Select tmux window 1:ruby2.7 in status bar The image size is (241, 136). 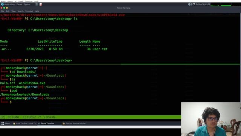tap(32, 117)
